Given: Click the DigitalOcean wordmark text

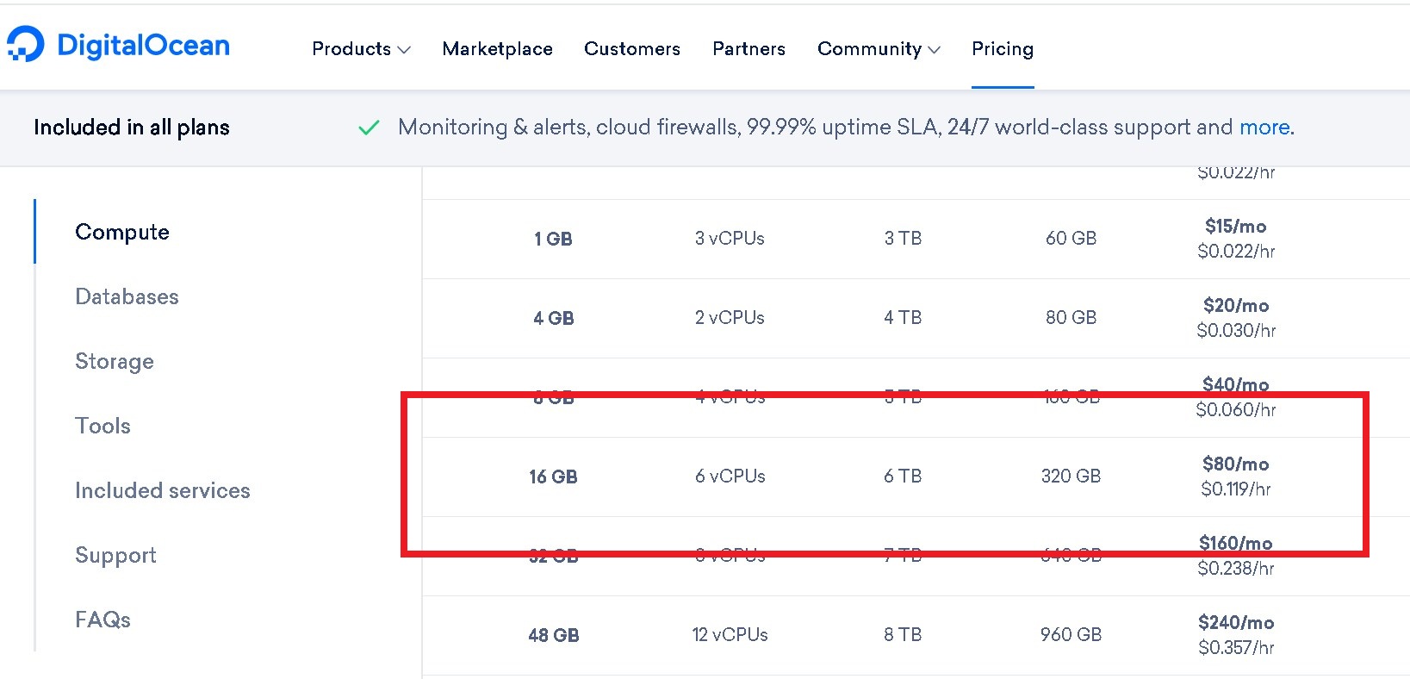Looking at the screenshot, I should tap(143, 45).
